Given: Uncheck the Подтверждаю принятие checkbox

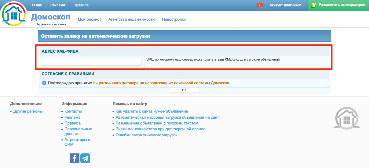Looking at the screenshot, I should click(x=44, y=83).
